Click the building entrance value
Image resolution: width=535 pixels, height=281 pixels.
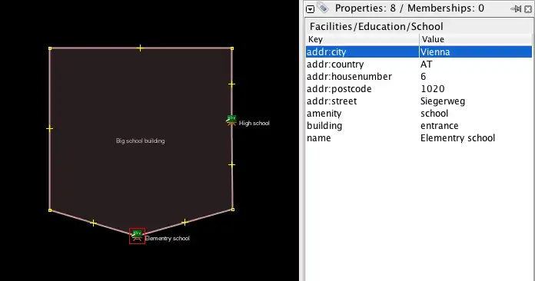click(439, 125)
